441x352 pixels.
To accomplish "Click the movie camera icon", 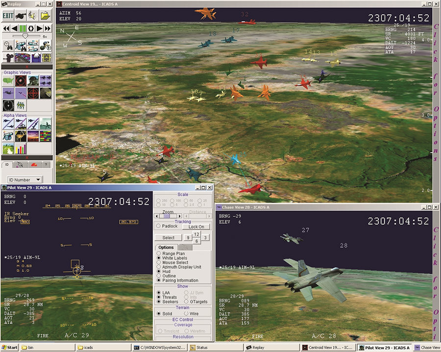I will coord(8,58).
